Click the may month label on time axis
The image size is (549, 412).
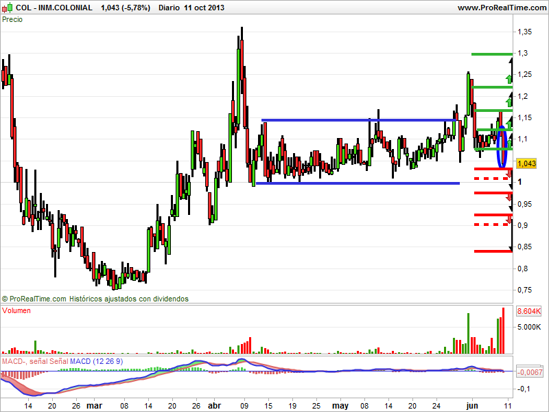coord(340,406)
